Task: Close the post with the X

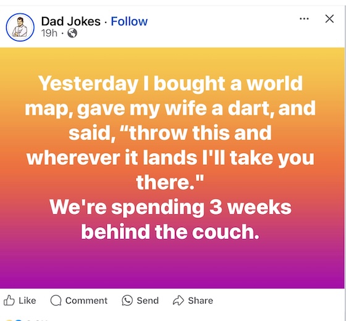Action: 329,19
